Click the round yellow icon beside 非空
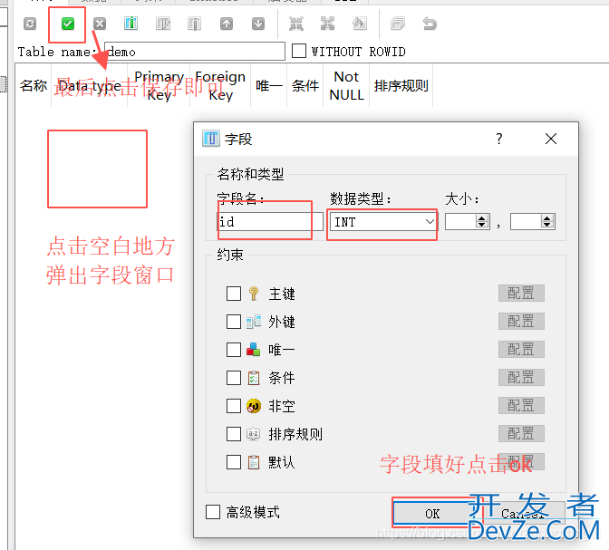 [x=254, y=406]
